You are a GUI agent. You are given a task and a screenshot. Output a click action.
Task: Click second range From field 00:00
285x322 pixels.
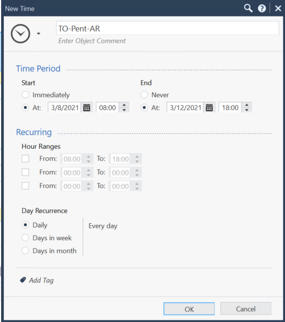pos(72,173)
